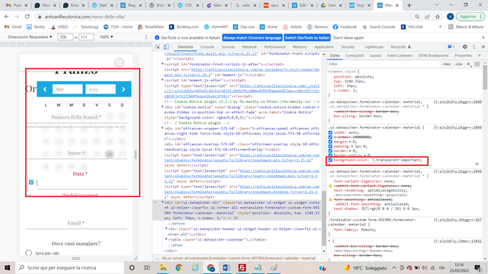This screenshot has height=274, width=488.
Task: Uncheck the width: auto declaration
Action: click(x=330, y=132)
